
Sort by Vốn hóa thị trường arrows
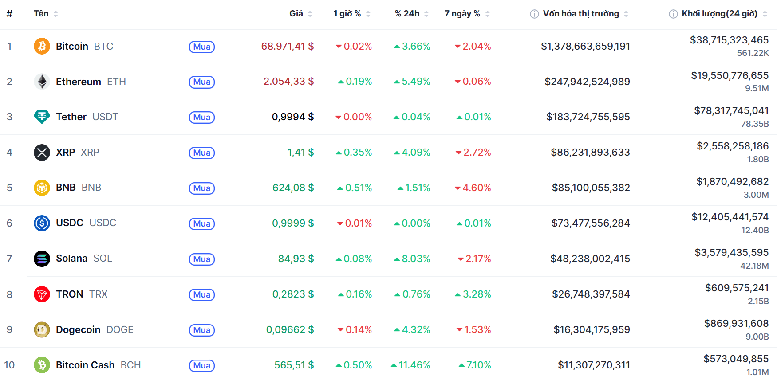pyautogui.click(x=626, y=14)
